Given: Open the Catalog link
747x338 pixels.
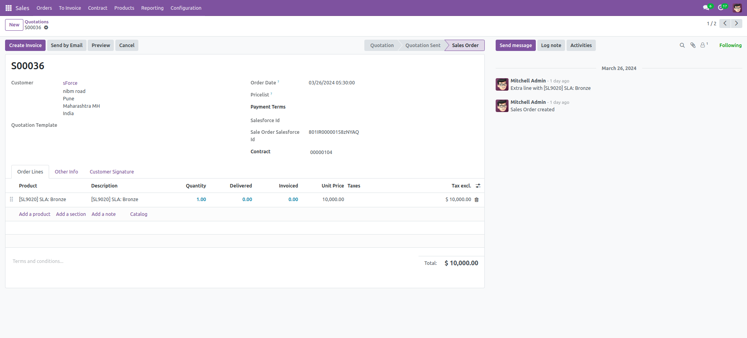Looking at the screenshot, I should point(139,214).
